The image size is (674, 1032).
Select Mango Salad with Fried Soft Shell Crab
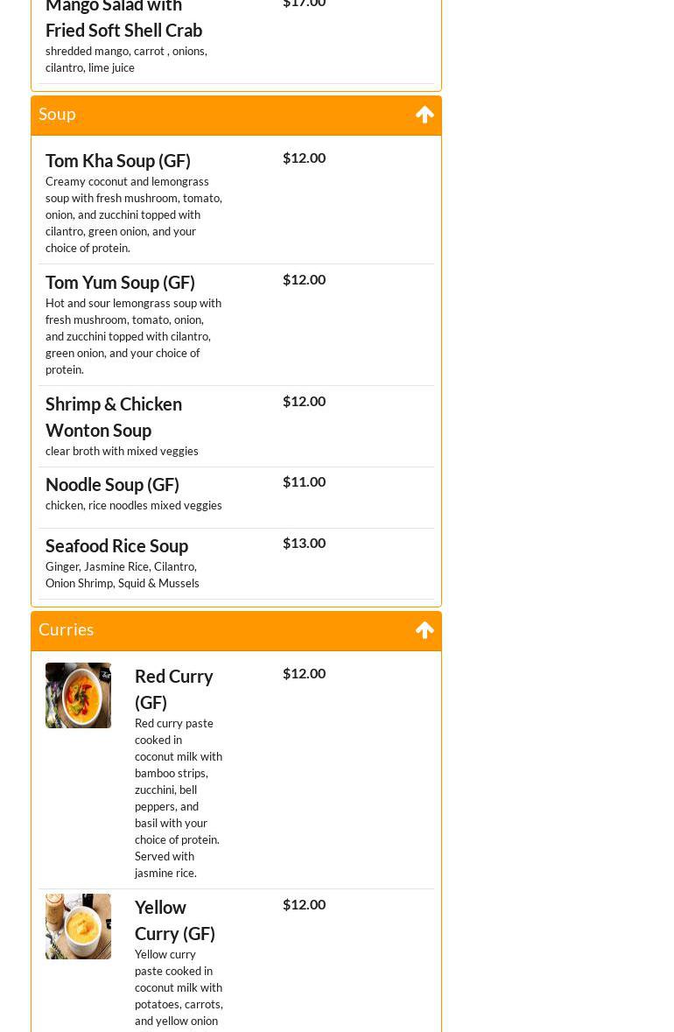pyautogui.click(x=123, y=19)
